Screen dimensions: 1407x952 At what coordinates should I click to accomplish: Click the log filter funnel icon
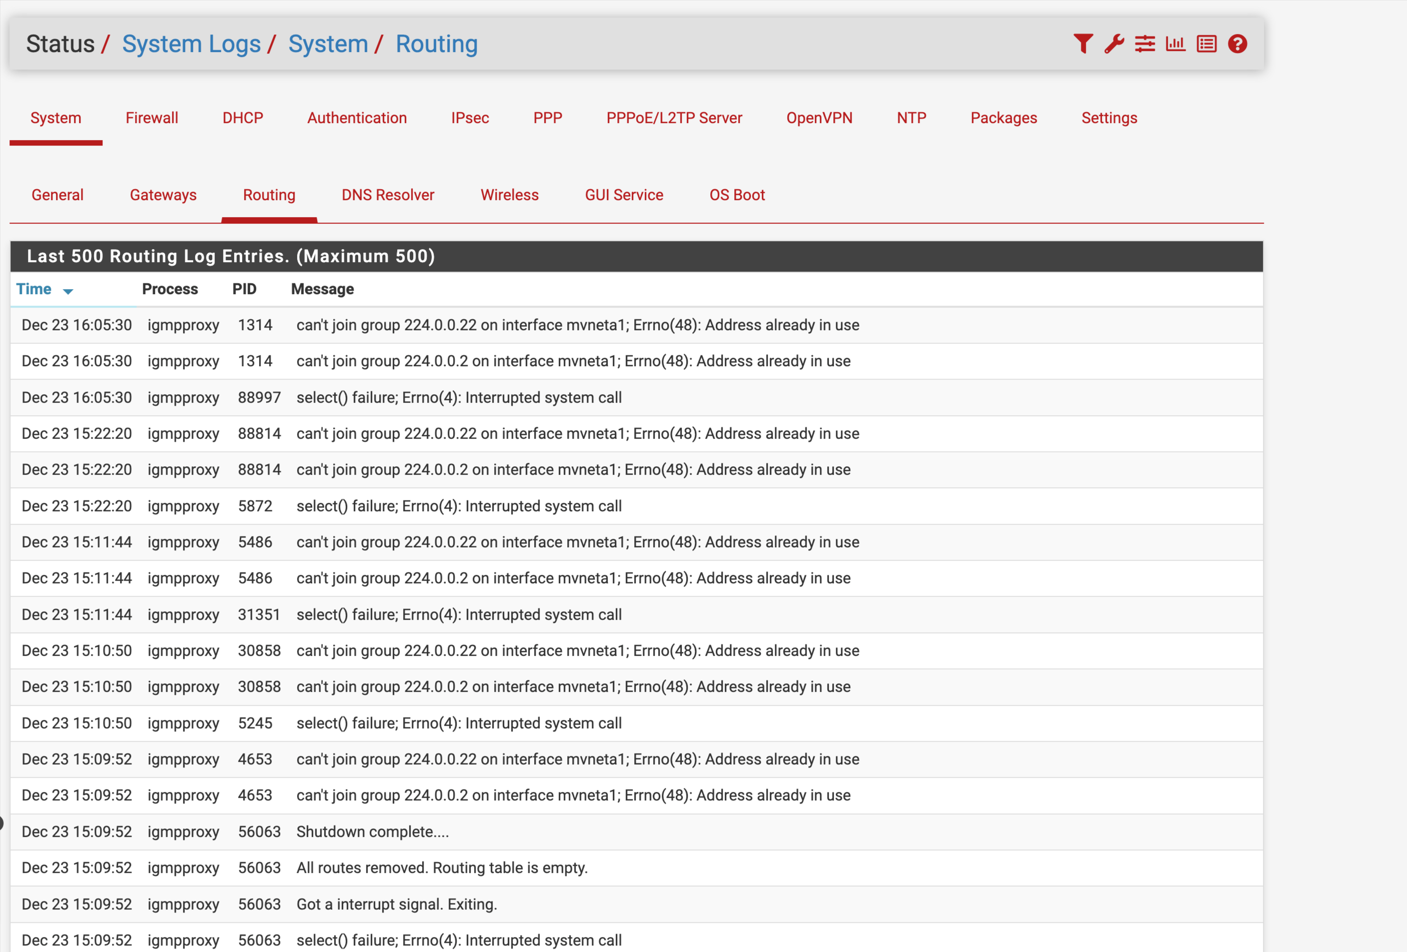[1082, 44]
